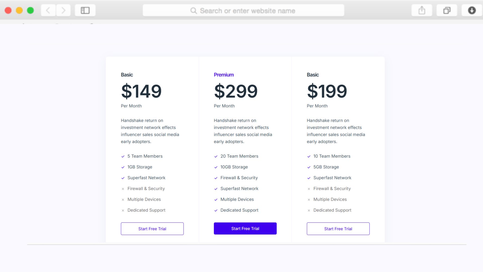Click the share icon in toolbar
The height and width of the screenshot is (272, 483).
[422, 11]
